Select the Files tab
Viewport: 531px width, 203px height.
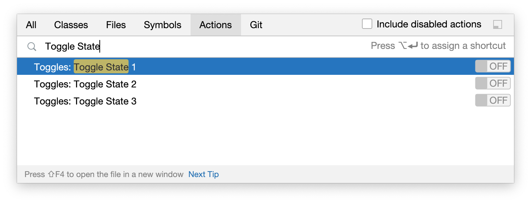(x=116, y=25)
